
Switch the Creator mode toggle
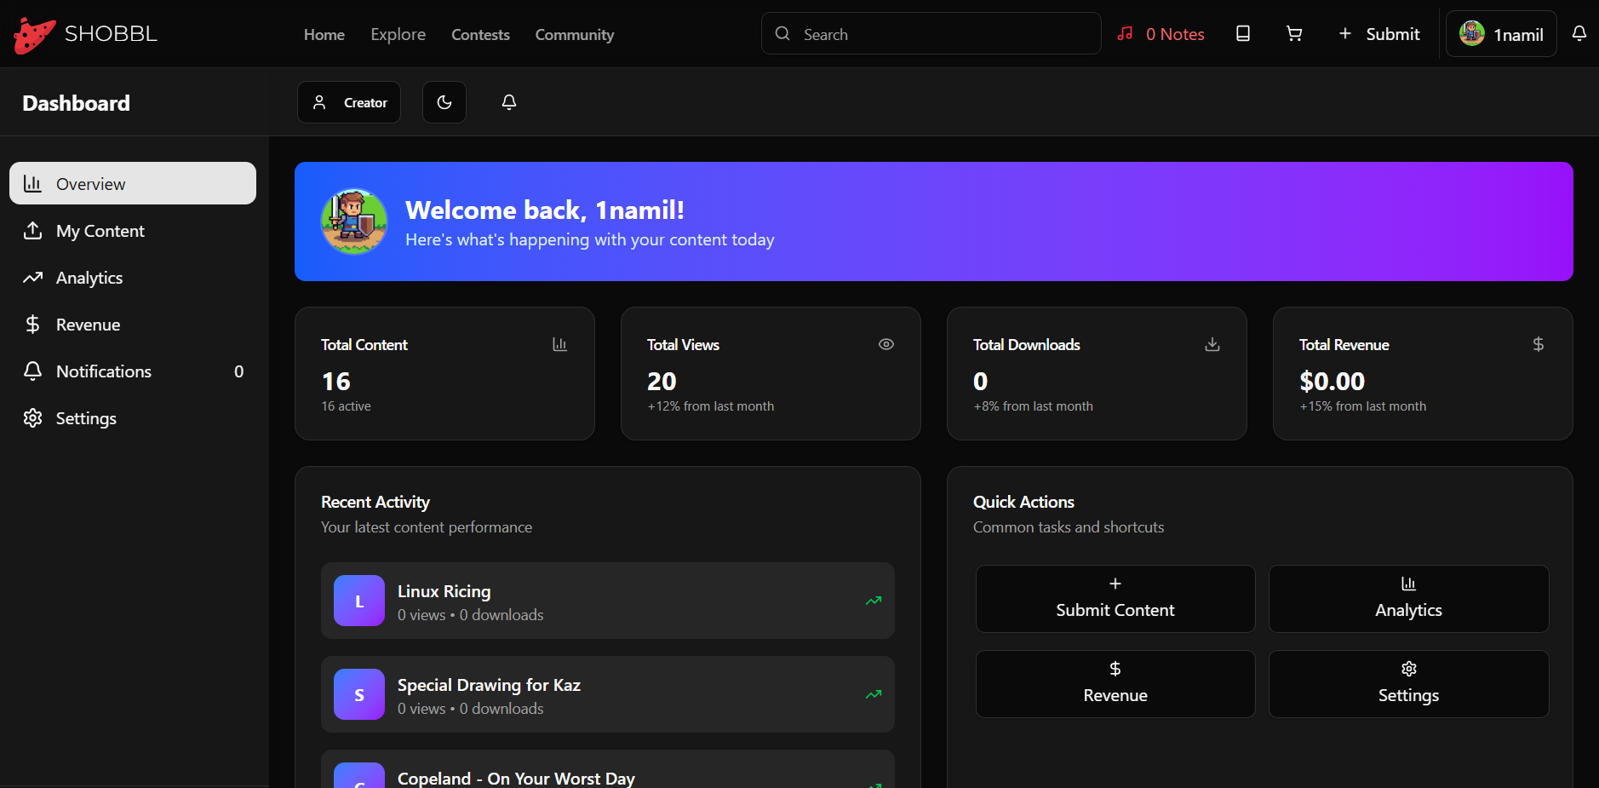point(348,101)
